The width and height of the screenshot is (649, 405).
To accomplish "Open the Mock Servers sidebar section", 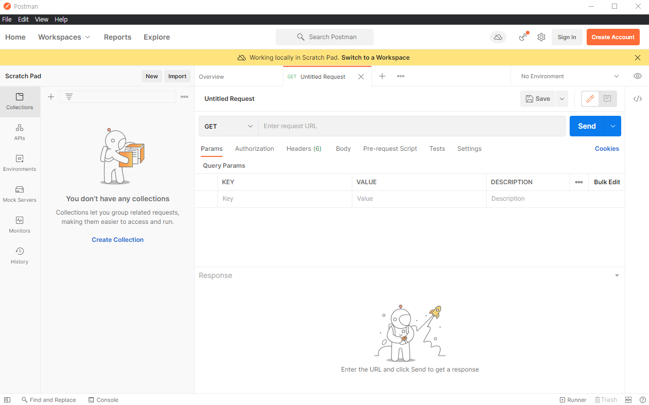I will [x=20, y=194].
